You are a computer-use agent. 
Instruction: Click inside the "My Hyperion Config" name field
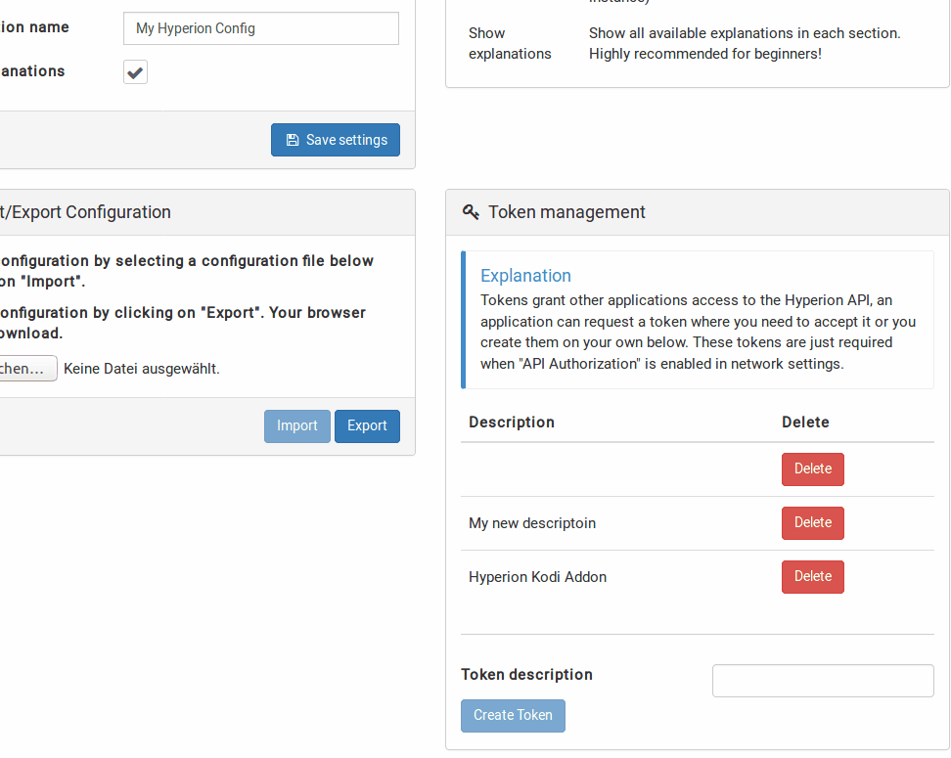pyautogui.click(x=260, y=28)
